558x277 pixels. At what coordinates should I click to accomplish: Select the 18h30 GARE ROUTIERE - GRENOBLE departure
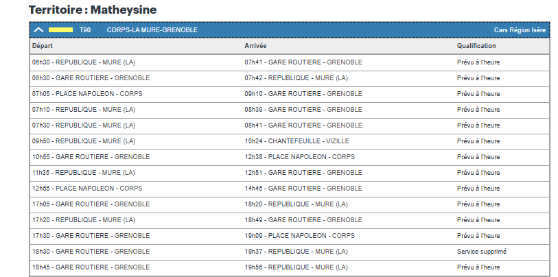click(91, 252)
